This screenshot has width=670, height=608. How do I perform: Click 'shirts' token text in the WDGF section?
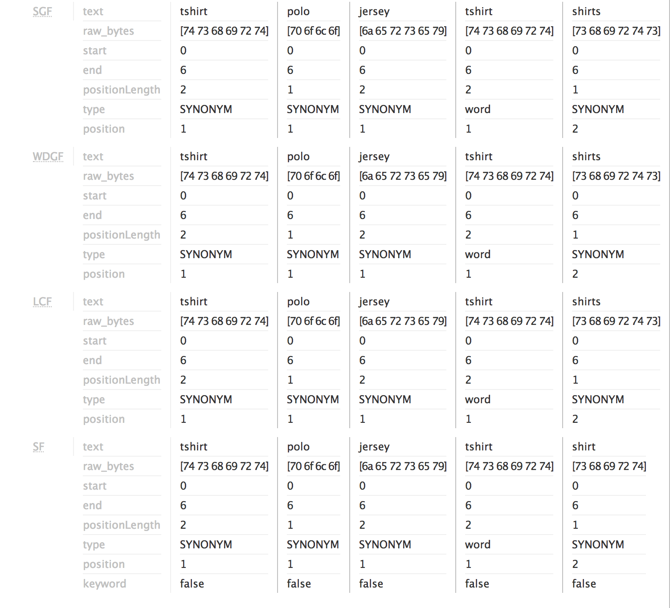pyautogui.click(x=586, y=156)
